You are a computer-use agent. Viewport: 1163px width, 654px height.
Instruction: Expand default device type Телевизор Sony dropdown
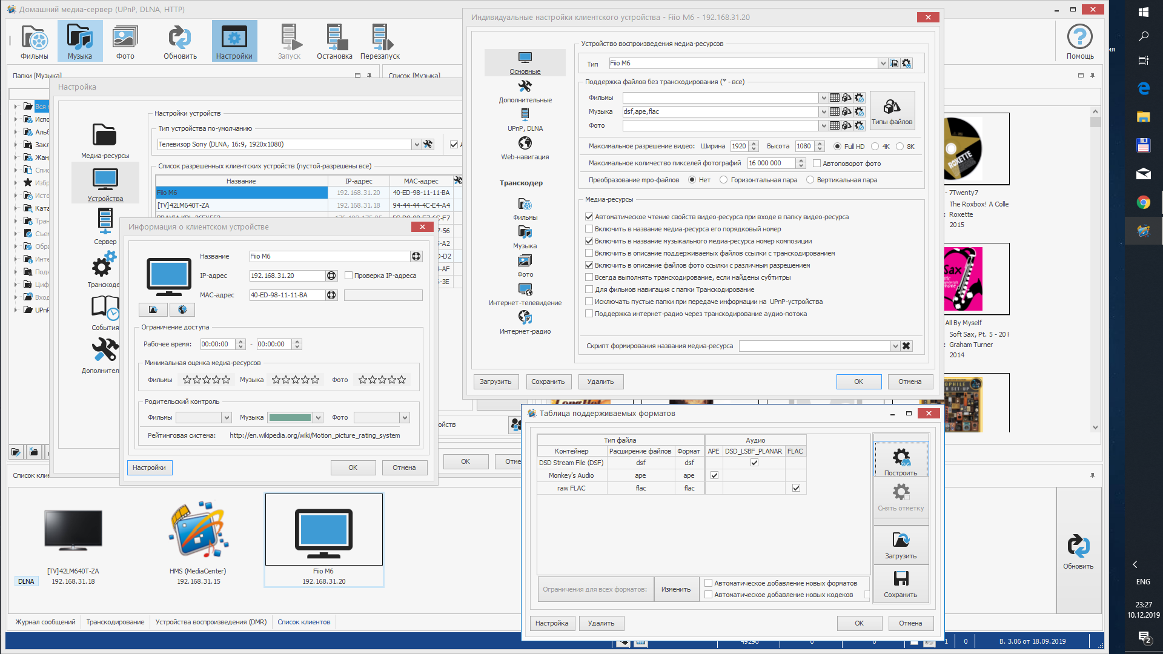[x=416, y=145]
